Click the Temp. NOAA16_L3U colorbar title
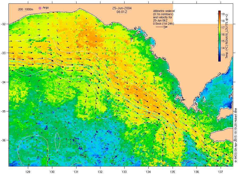The width and height of the screenshot is (239, 175). [227, 36]
